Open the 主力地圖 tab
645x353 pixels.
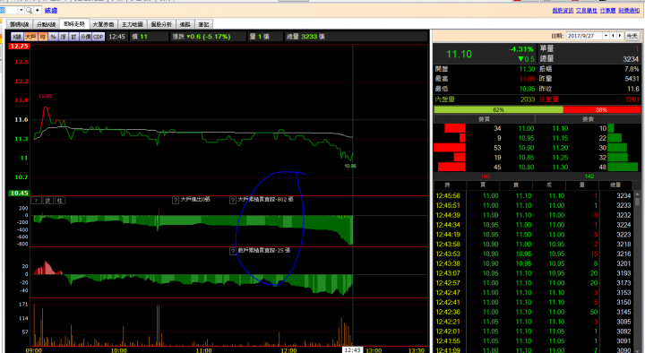point(133,25)
